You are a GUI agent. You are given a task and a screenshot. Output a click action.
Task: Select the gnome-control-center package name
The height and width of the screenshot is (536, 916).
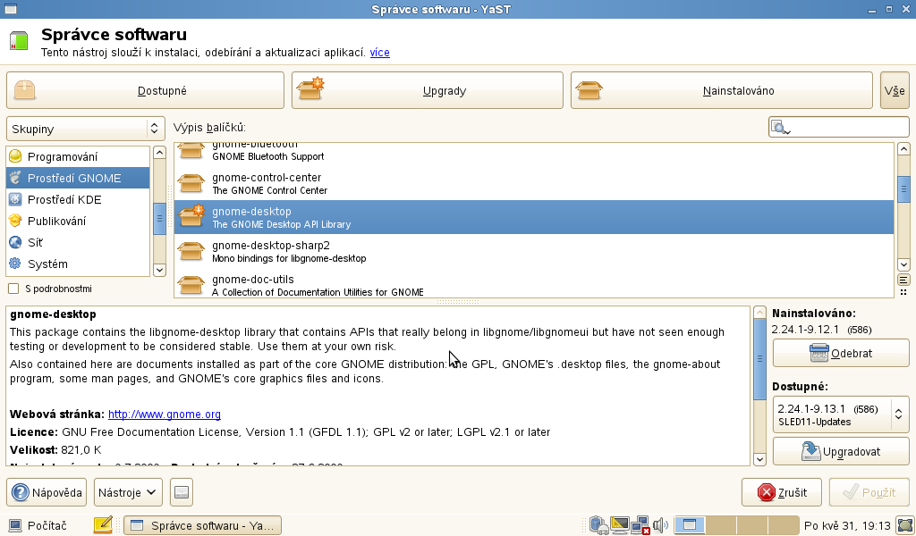click(x=267, y=177)
